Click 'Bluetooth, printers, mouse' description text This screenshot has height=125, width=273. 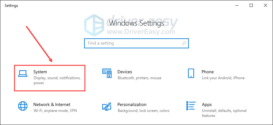139,78
